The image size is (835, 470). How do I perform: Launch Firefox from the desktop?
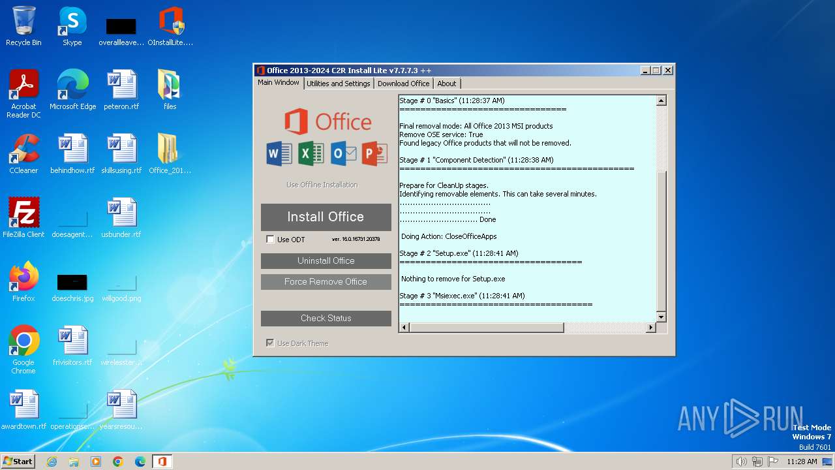23,281
